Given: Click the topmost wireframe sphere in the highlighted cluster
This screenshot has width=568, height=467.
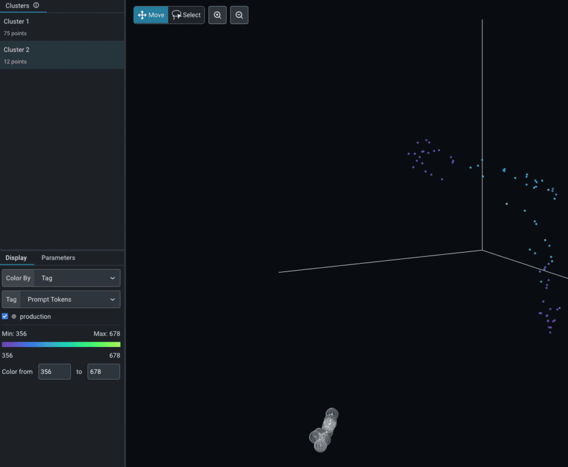Looking at the screenshot, I should (332, 414).
